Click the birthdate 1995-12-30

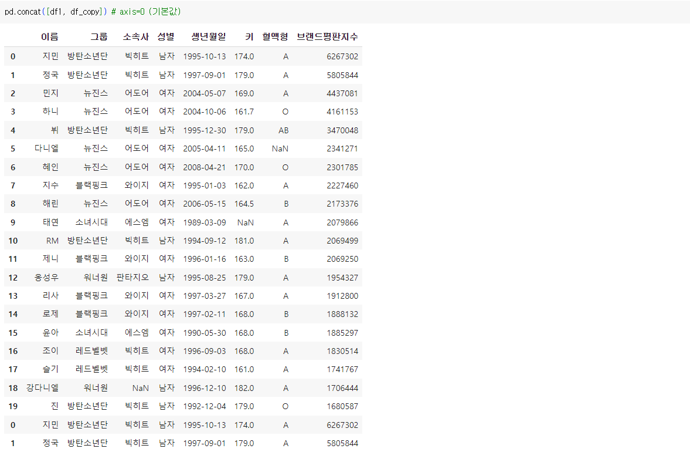pos(204,130)
